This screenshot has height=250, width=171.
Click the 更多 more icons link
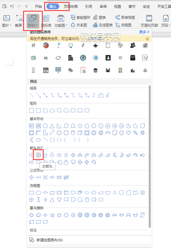(144, 32)
